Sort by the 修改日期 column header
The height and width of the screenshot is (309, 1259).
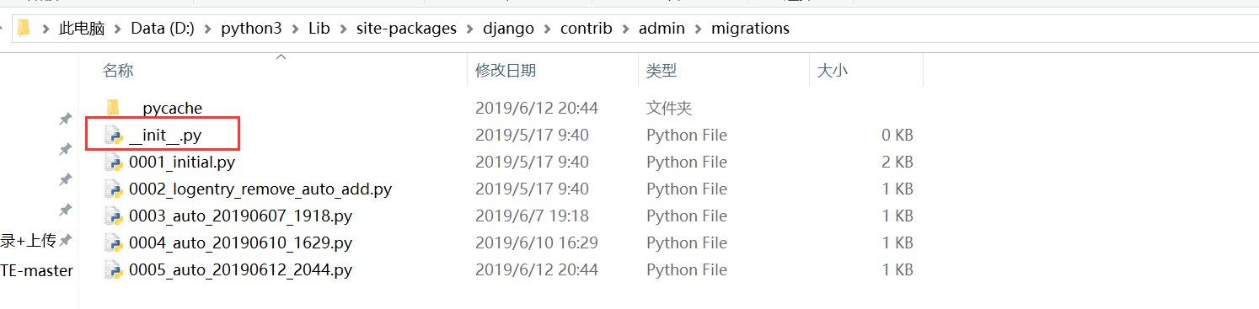click(506, 71)
